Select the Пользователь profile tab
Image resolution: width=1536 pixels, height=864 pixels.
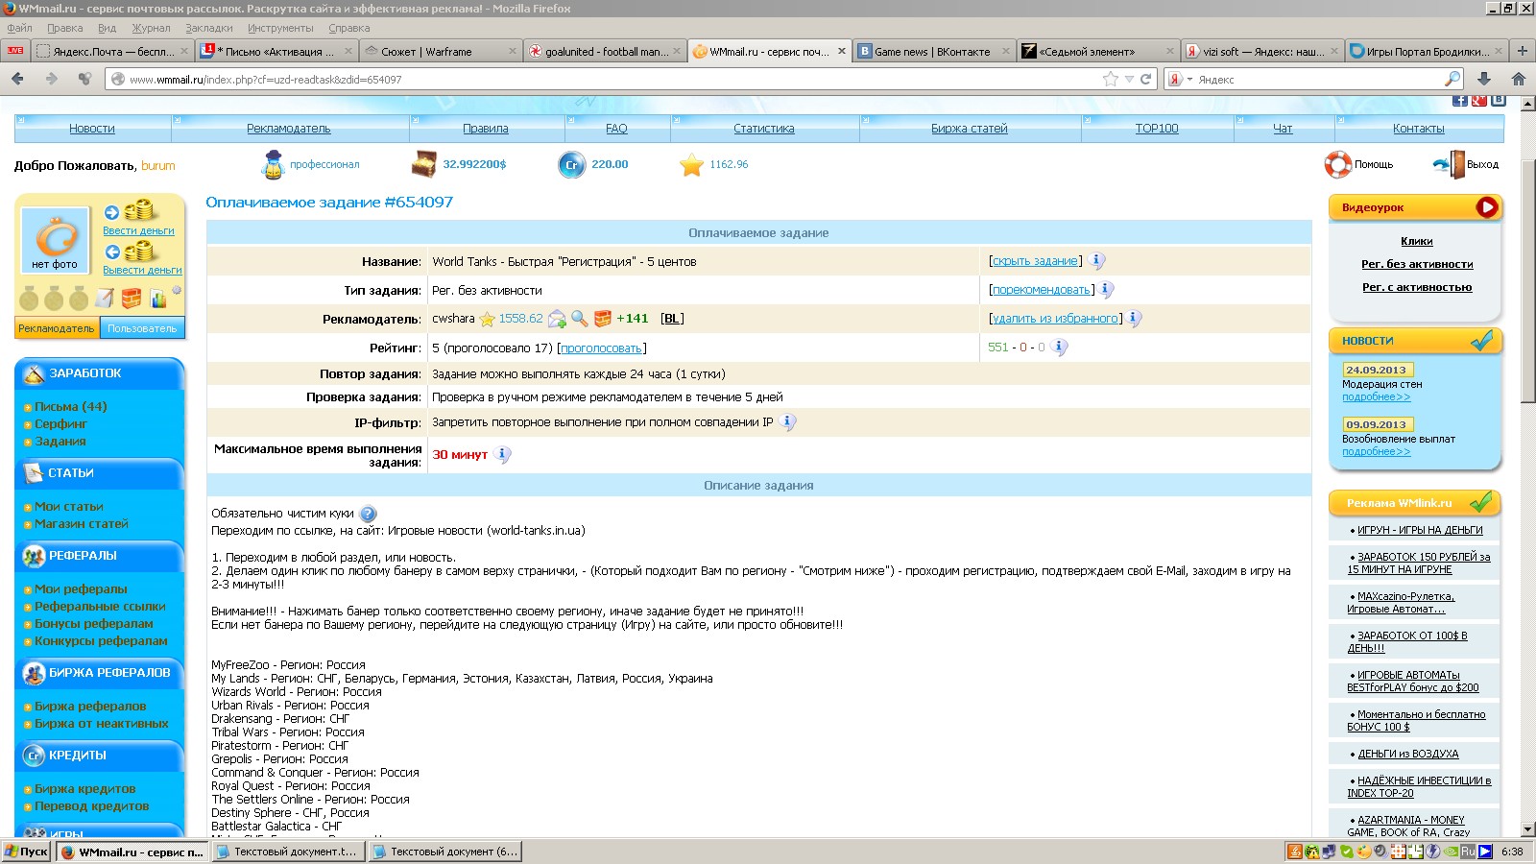(x=142, y=328)
